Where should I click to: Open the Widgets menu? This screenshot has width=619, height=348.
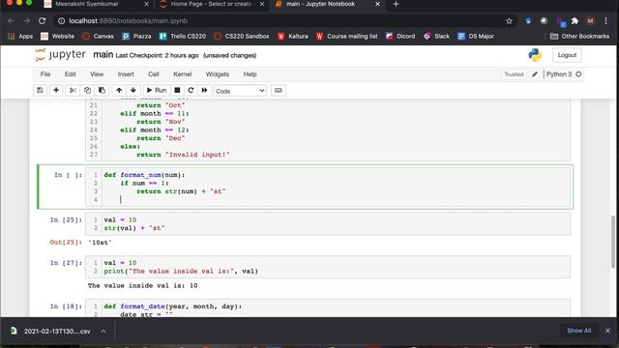pos(217,74)
